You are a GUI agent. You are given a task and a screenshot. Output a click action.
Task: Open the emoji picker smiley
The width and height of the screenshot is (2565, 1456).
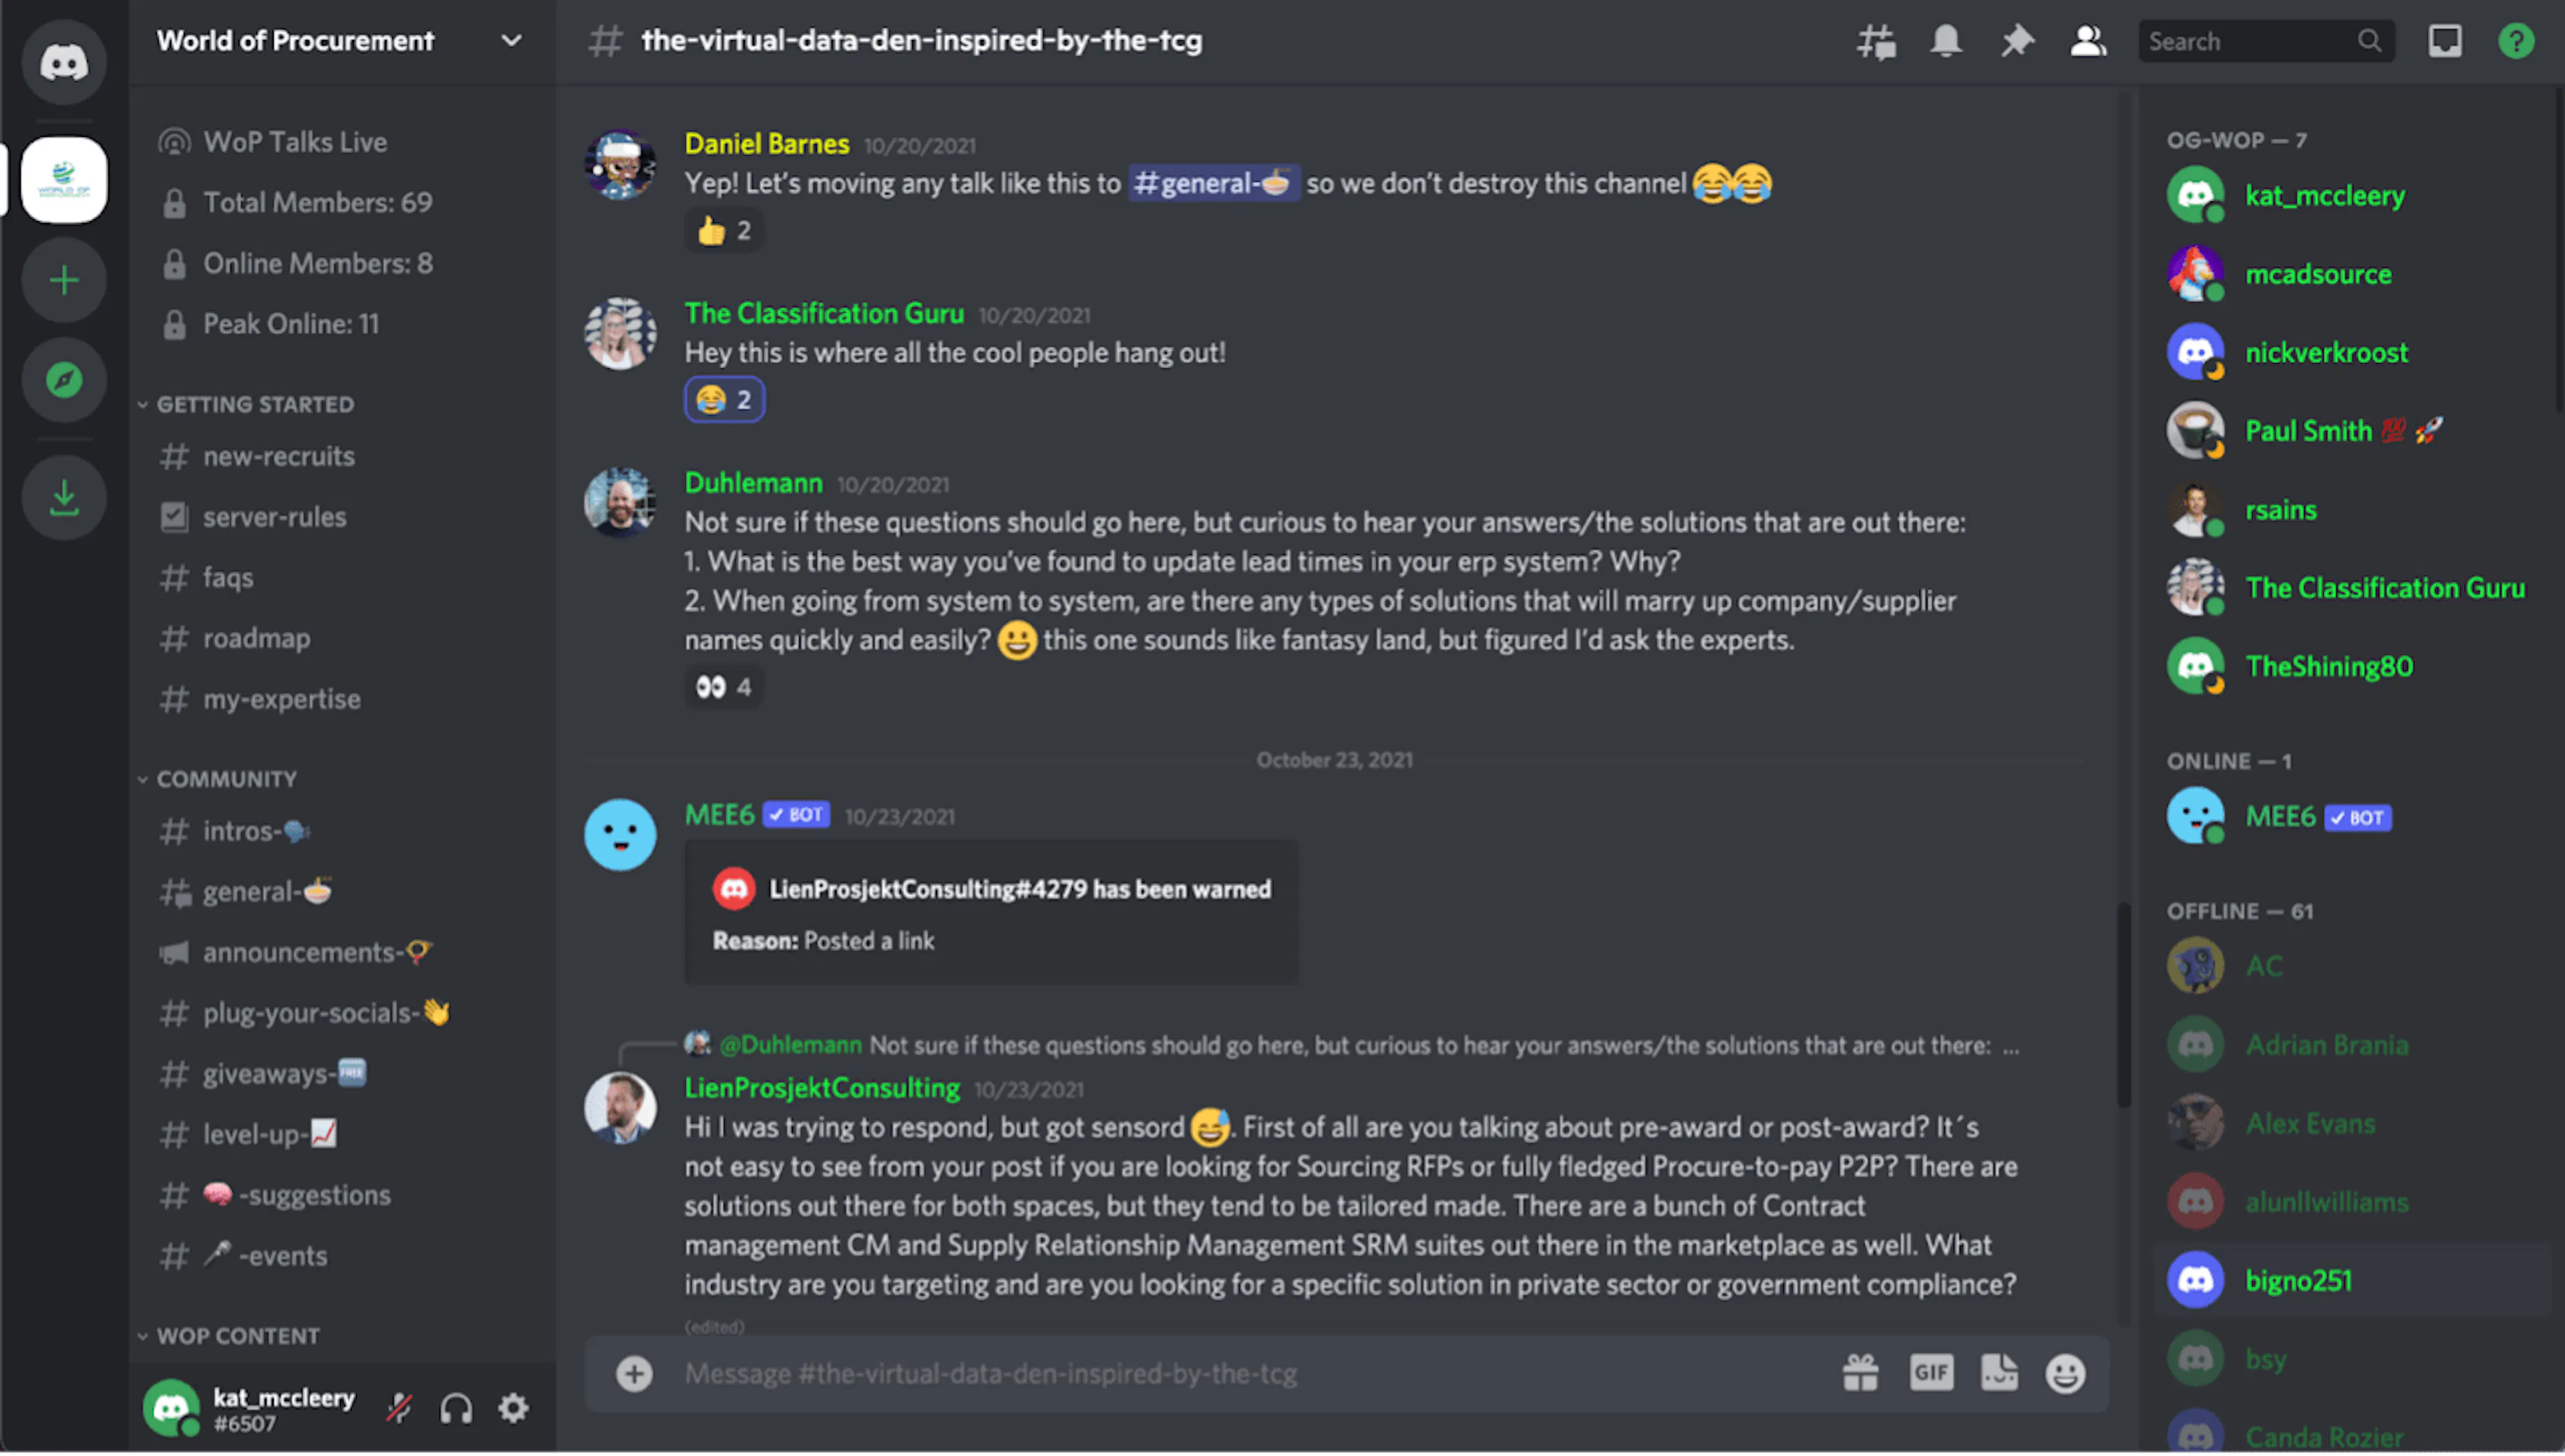click(2065, 1373)
